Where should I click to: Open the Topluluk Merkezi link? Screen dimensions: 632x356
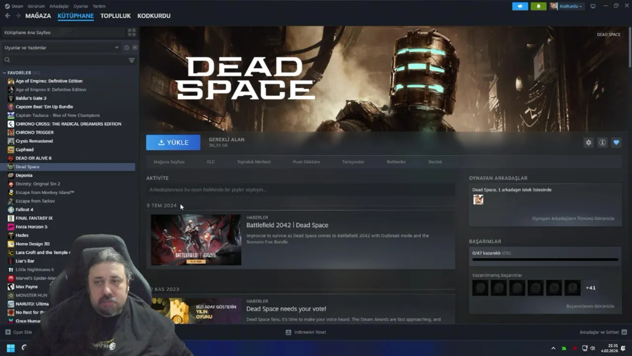[x=254, y=162]
